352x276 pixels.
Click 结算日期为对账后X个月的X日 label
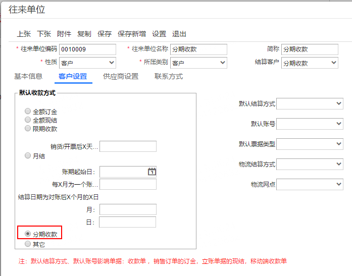[x=59, y=197]
